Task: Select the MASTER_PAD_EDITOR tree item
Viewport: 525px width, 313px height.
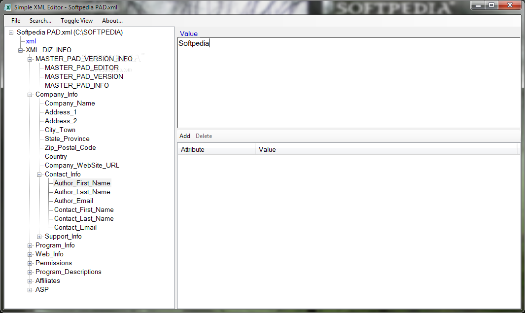Action: 82,68
